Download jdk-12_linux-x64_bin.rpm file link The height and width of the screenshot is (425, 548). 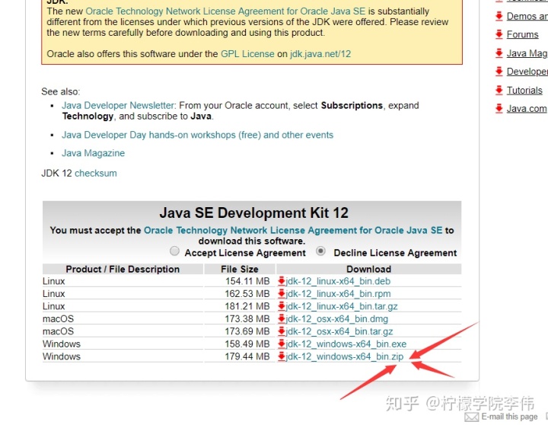[338, 294]
